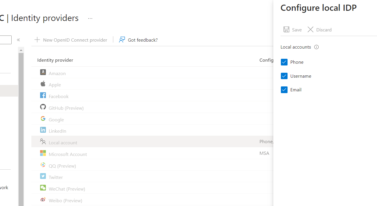Viewport: 377px width, 206px height.
Task: Sort by Identity provider column header
Action: tap(55, 60)
